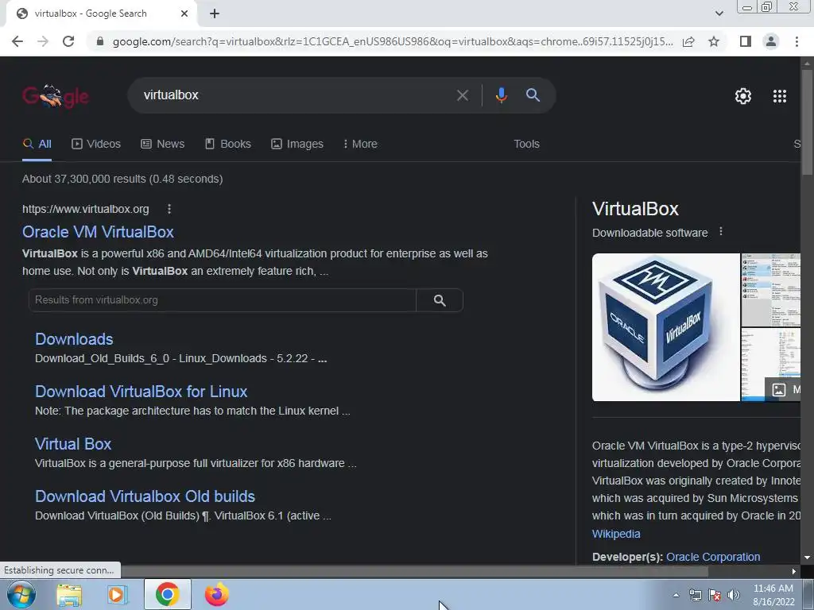Launch the media player taskbar icon
Viewport: 814px width, 610px height.
[x=117, y=595]
